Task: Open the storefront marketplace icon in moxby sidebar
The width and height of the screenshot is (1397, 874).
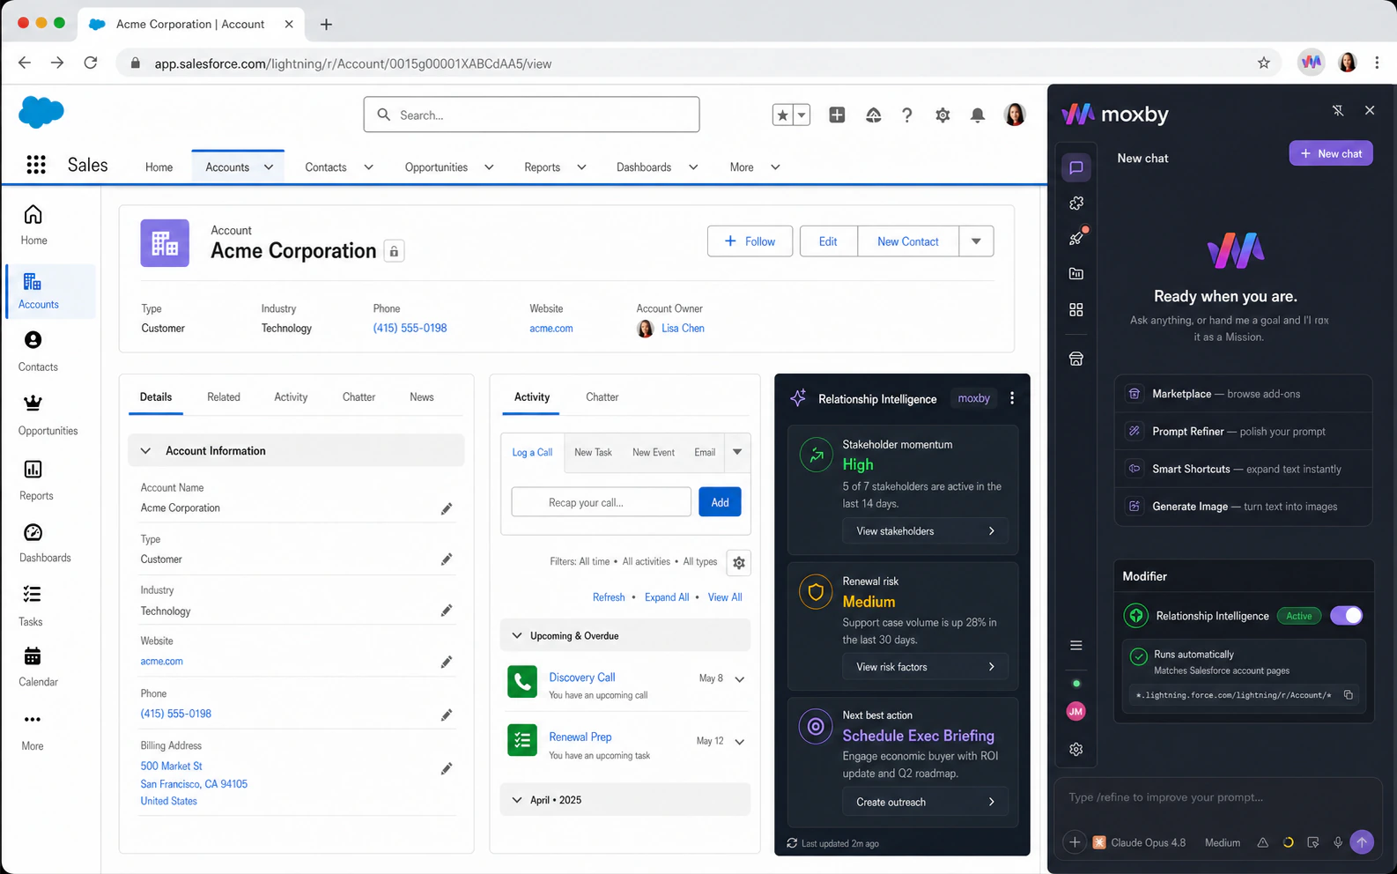Action: pyautogui.click(x=1076, y=359)
